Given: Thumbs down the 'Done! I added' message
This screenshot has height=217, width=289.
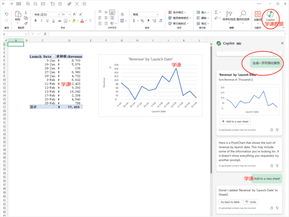Looking at the screenshot, I should 277,208.
